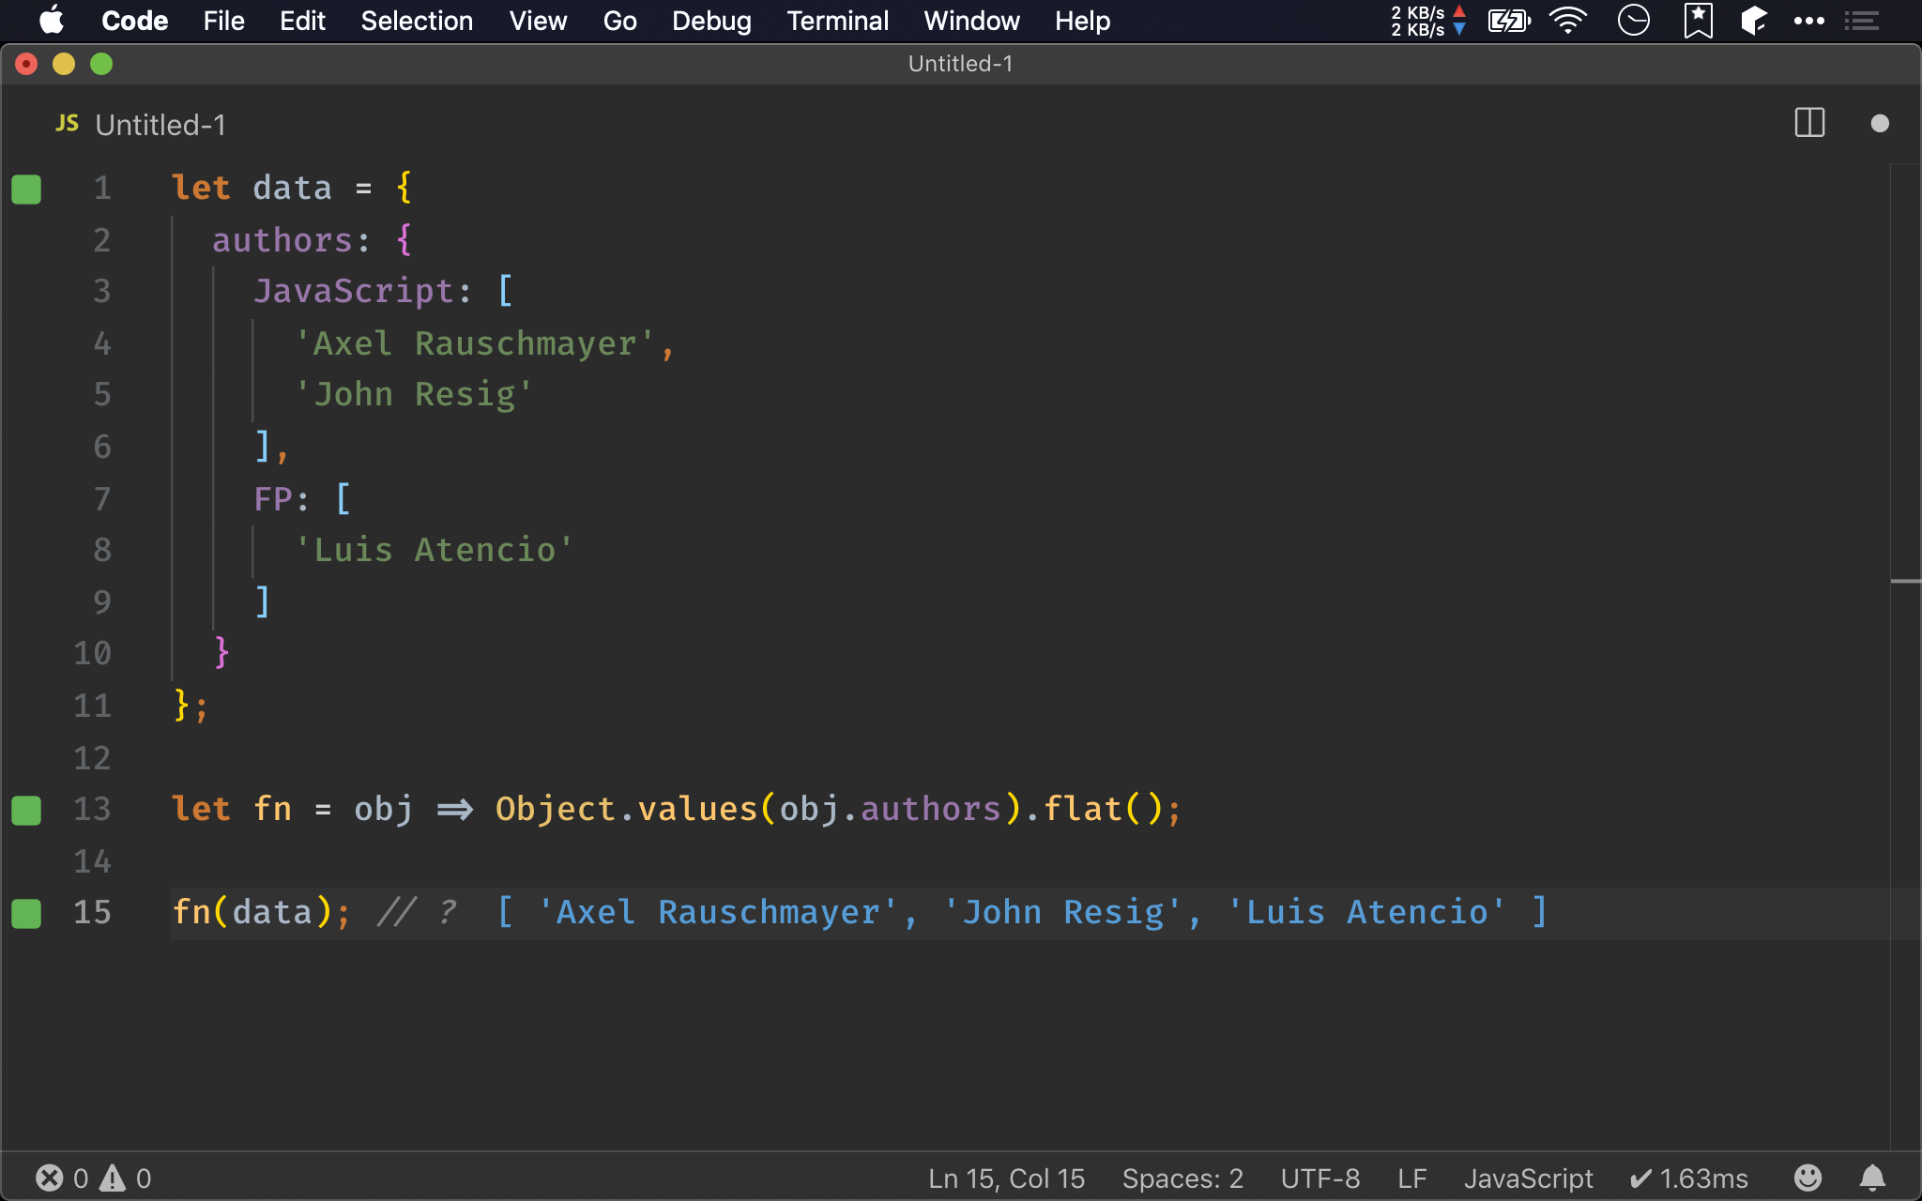Viewport: 1922px width, 1201px height.
Task: Click the bookmark star menu bar icon
Action: pyautogui.click(x=1698, y=21)
